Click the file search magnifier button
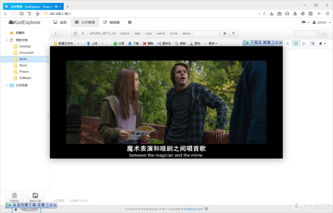Image resolution: width=333 pixels, height=213 pixels. tap(323, 34)
